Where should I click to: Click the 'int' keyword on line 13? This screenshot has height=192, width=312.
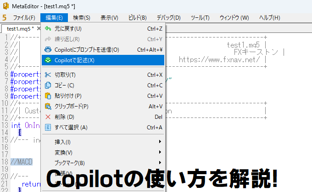(x=16, y=125)
